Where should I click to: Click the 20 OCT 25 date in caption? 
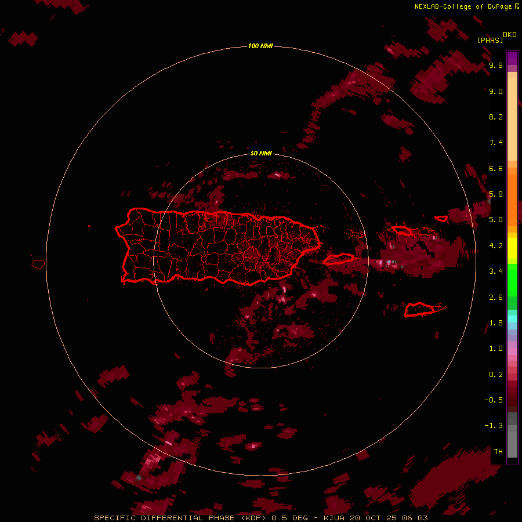click(374, 518)
